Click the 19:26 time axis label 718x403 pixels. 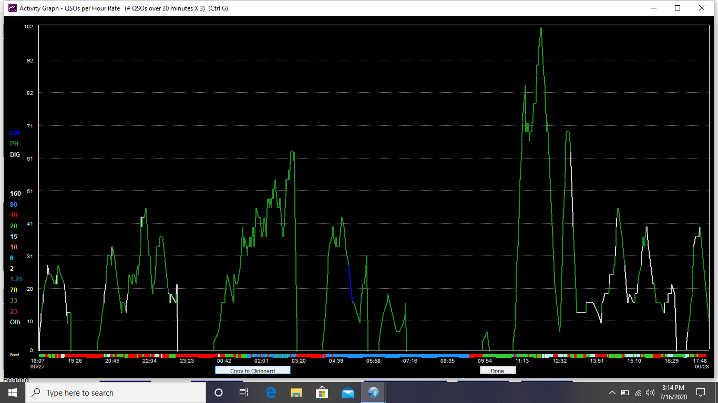click(75, 361)
